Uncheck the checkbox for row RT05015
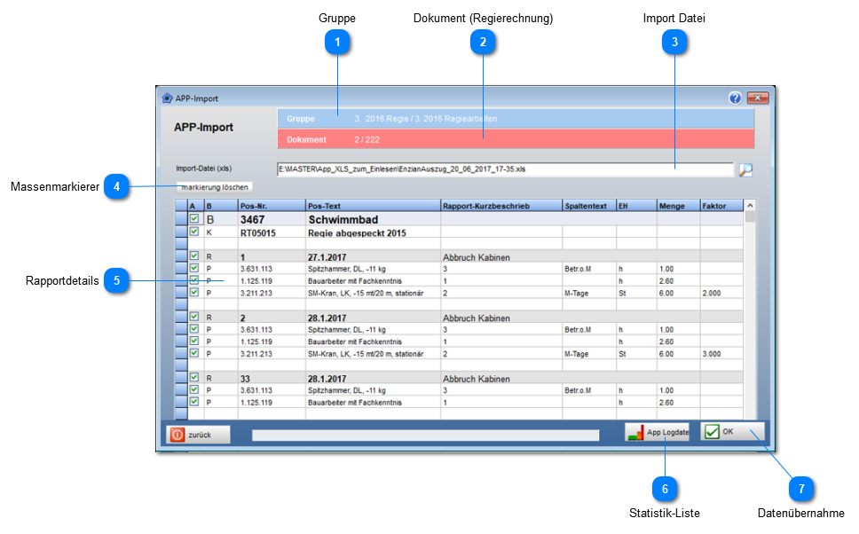The width and height of the screenshot is (859, 534). (x=194, y=232)
